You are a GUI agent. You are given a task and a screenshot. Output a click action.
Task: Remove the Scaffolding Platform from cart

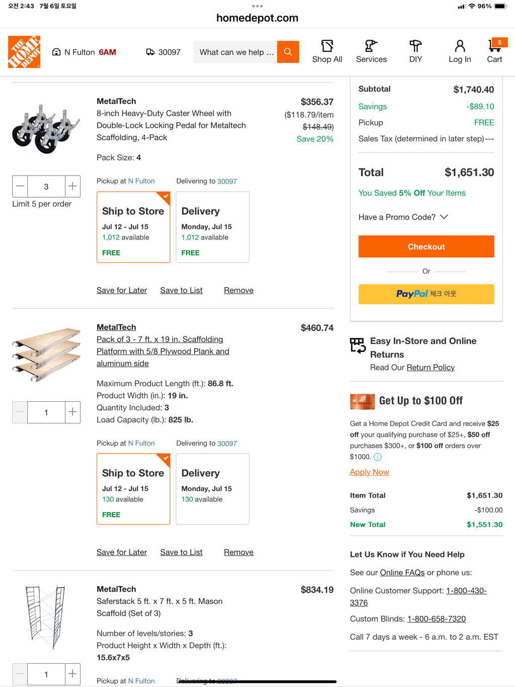tap(238, 552)
